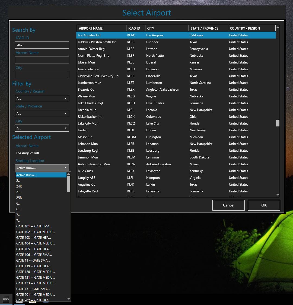Image resolution: width=293 pixels, height=305 pixels.
Task: Select Lumberton Mun airport row
Action: click(176, 83)
